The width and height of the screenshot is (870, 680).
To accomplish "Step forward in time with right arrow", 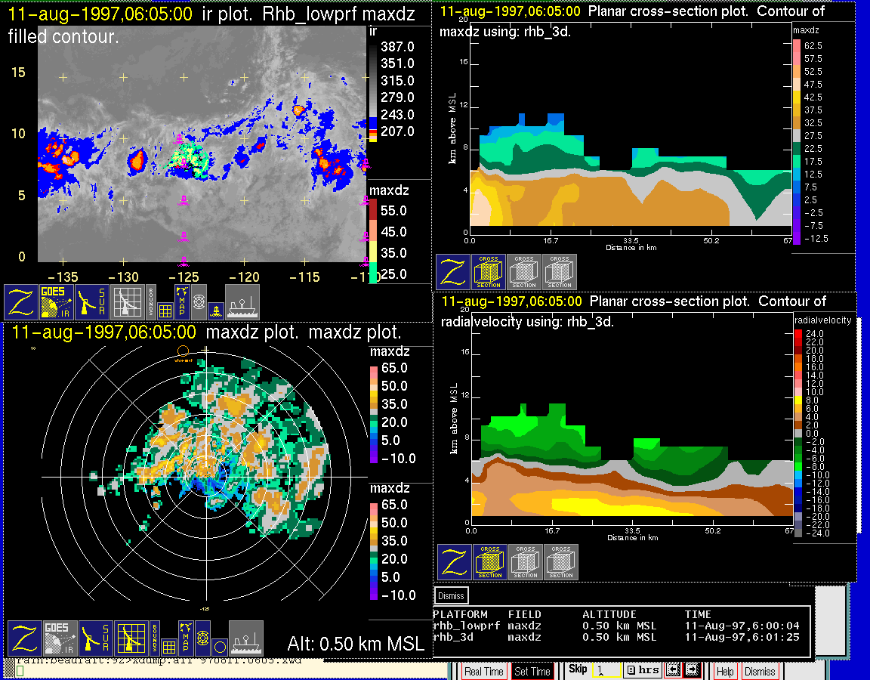I will [x=692, y=670].
